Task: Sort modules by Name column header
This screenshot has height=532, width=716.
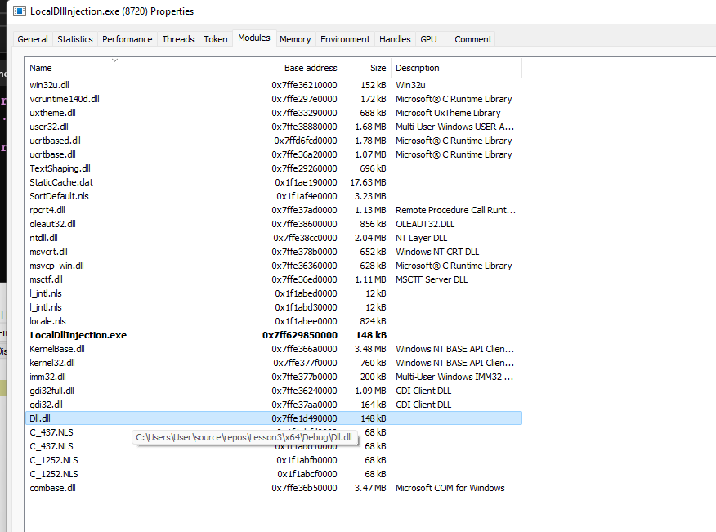Action: [x=41, y=68]
